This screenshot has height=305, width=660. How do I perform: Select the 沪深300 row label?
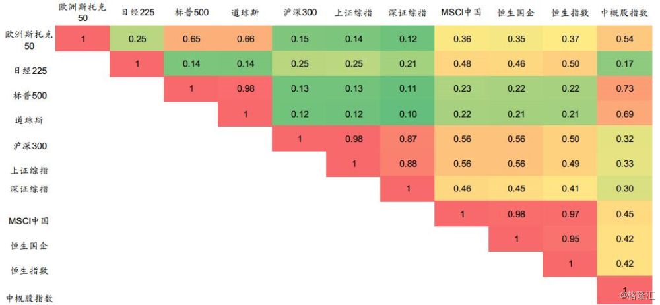coord(28,146)
